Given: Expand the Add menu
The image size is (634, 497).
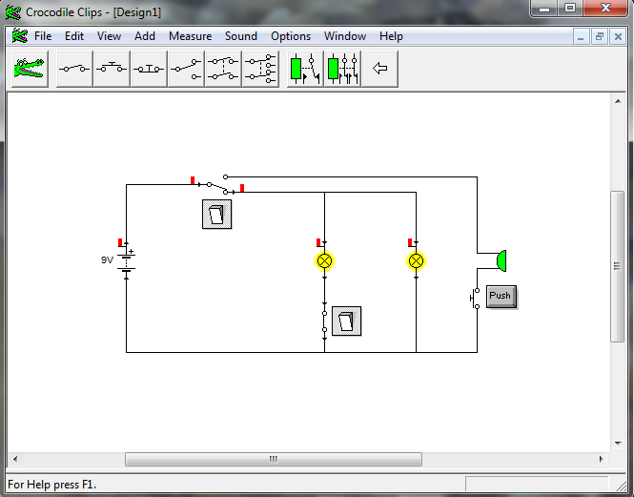Looking at the screenshot, I should [145, 36].
